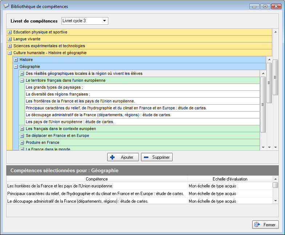Click the innermost list scrollbar thumb
This screenshot has width=285, height=235.
(x=263, y=105)
